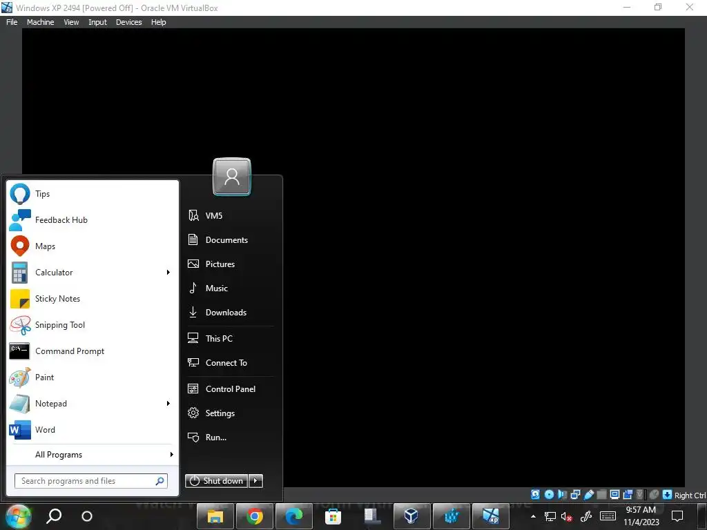Open Microsoft Edge from the taskbar
707x530 pixels.
click(294, 516)
